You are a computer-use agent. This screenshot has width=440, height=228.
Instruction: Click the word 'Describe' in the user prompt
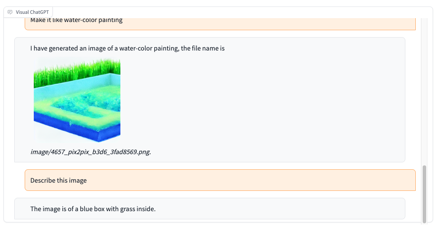(x=43, y=180)
